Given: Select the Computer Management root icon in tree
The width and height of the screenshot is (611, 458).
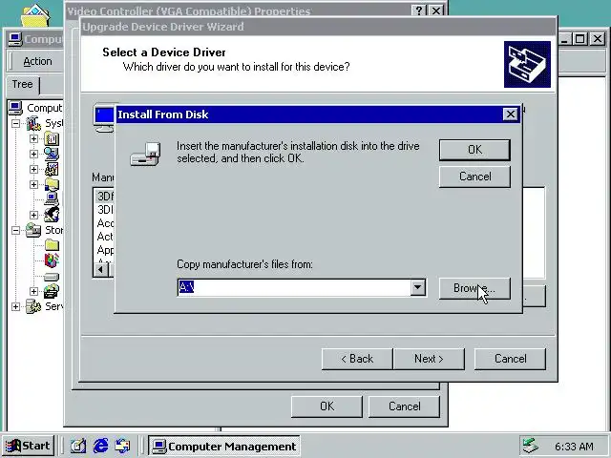Looking at the screenshot, I should pos(15,108).
